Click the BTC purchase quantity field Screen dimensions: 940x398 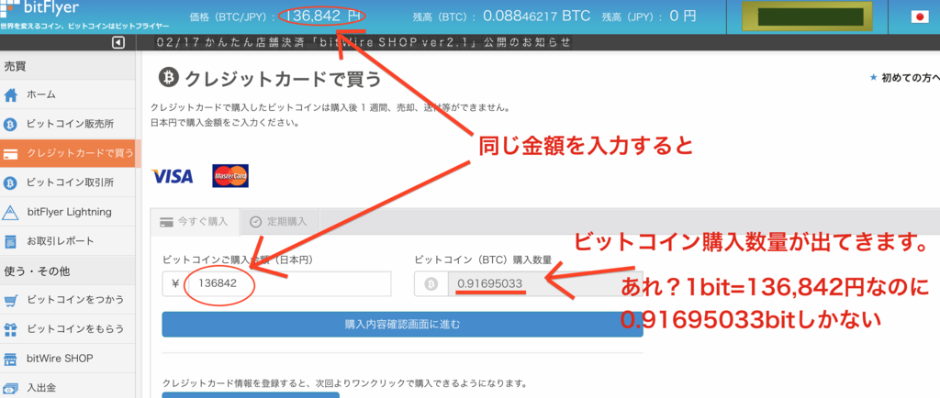point(545,283)
